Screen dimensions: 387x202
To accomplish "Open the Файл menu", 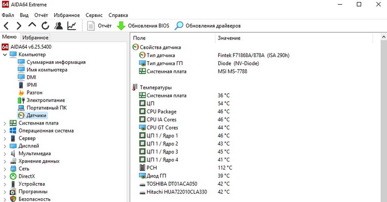I will point(8,15).
